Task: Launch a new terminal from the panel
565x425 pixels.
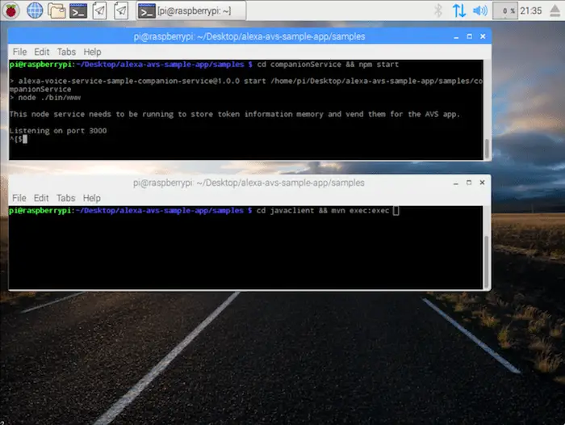Action: coord(78,11)
